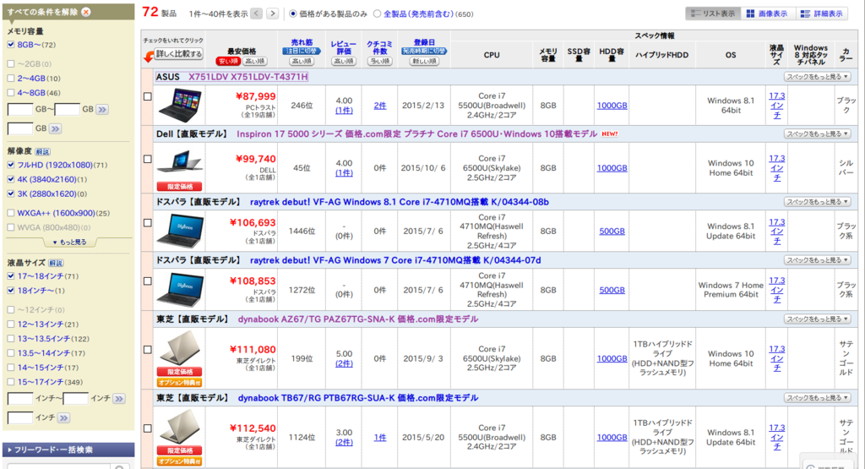The width and height of the screenshot is (865, 469).
Task: Sort by best sellers column header
Action: pos(302,42)
